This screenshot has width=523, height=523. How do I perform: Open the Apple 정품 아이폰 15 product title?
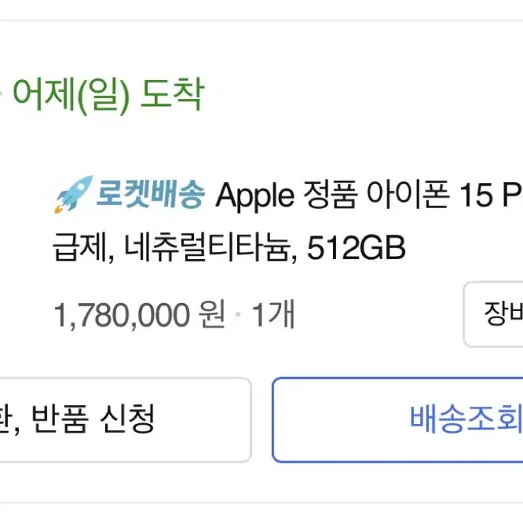(369, 195)
